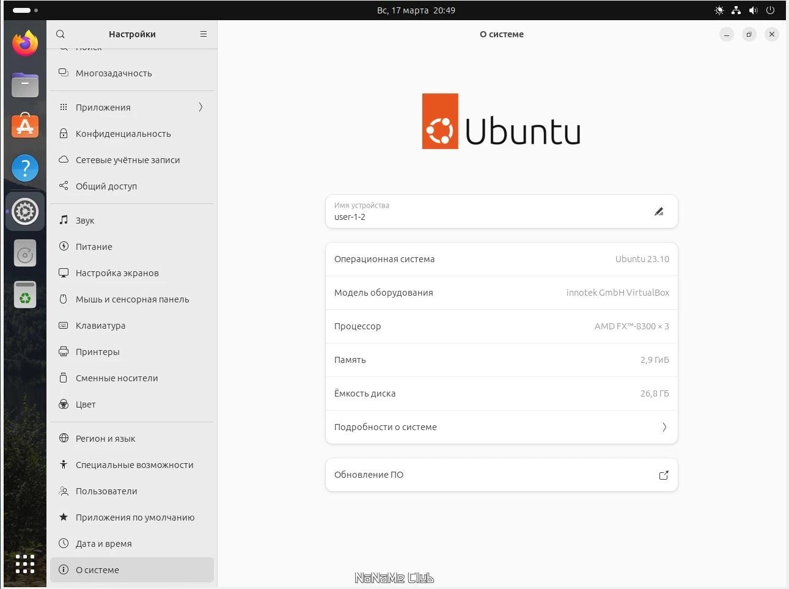
Task: Open Подробности о системе row
Action: (x=502, y=427)
